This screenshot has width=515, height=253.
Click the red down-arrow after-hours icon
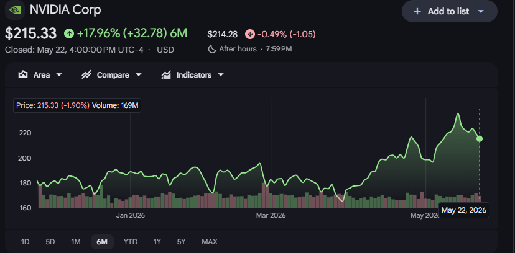[x=250, y=34]
